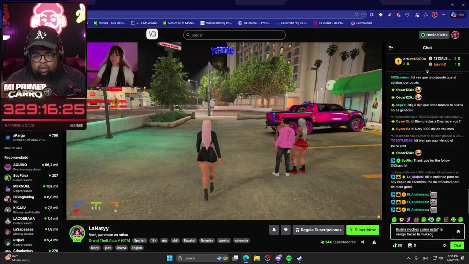This screenshot has width=469, height=264.
Task: Open Edge media control music icon
Action: [417, 15]
